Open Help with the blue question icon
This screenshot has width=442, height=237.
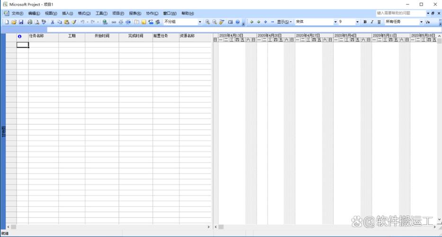coord(237,22)
